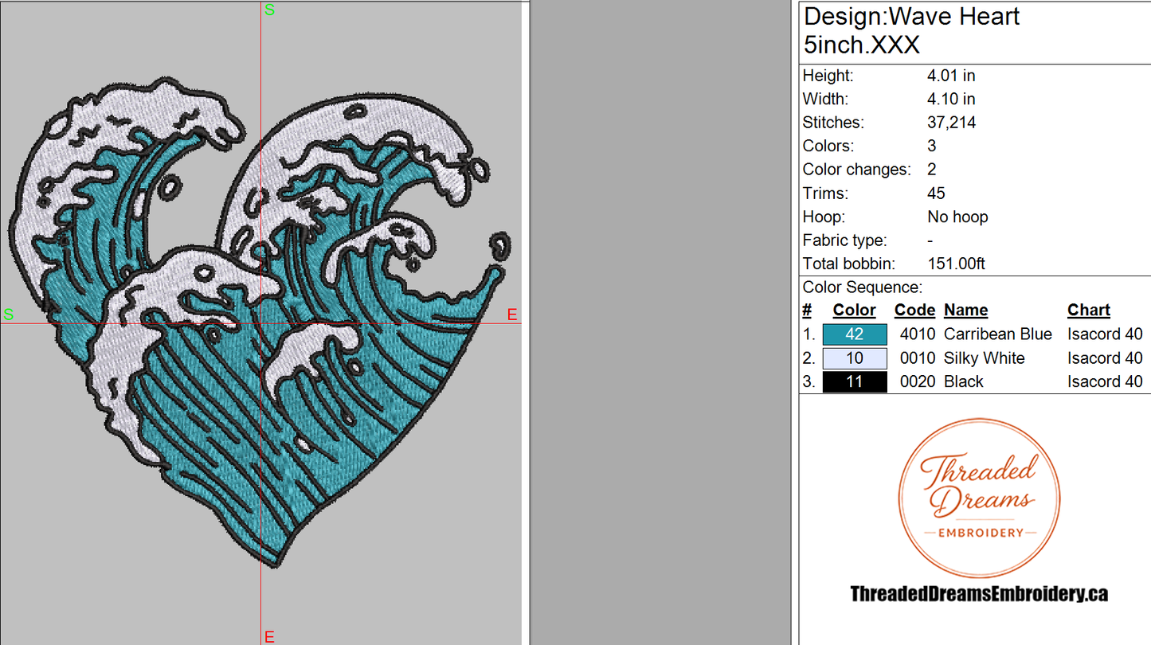Click the thread name 'Silky White'

pyautogui.click(x=985, y=358)
